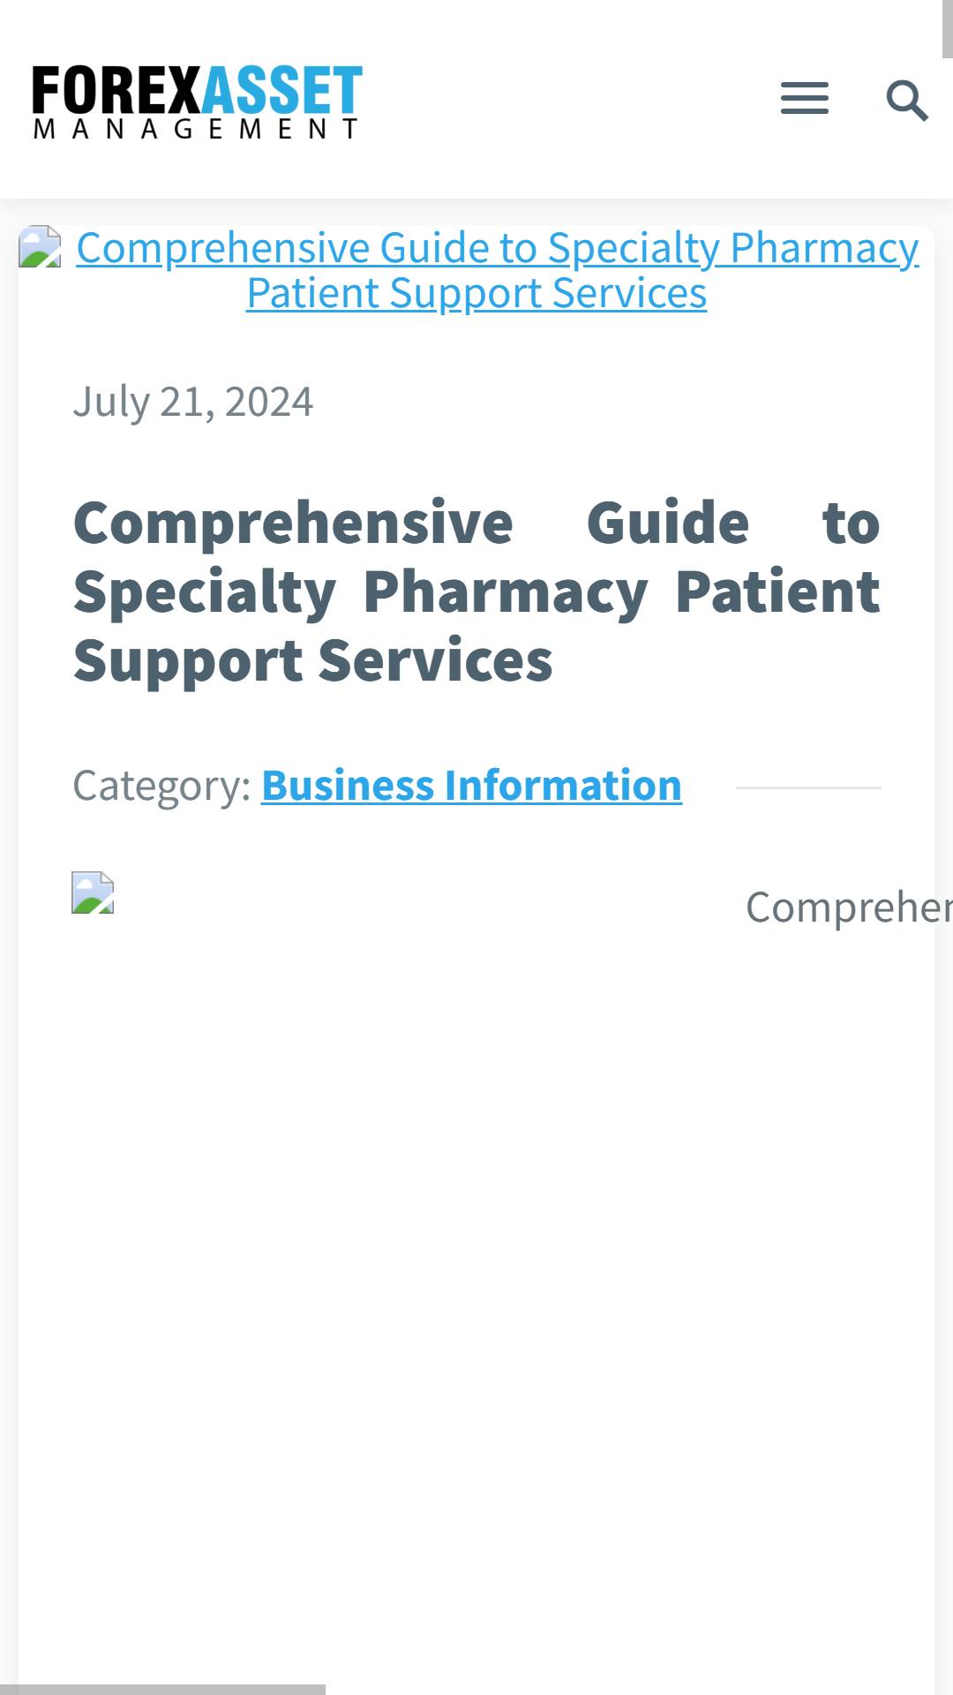Click the horizontal scrollbar thumb at the bottom
The height and width of the screenshot is (1695, 953).
click(x=162, y=1689)
